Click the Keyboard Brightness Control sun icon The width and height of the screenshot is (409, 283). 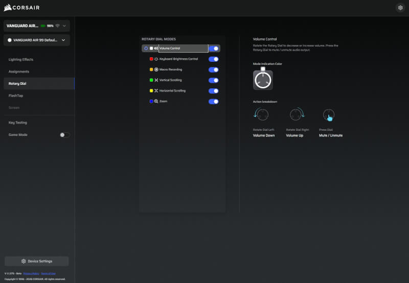[156, 59]
